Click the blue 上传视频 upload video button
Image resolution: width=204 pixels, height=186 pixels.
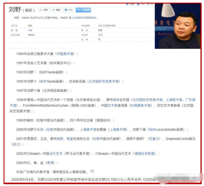pyautogui.click(x=83, y=10)
